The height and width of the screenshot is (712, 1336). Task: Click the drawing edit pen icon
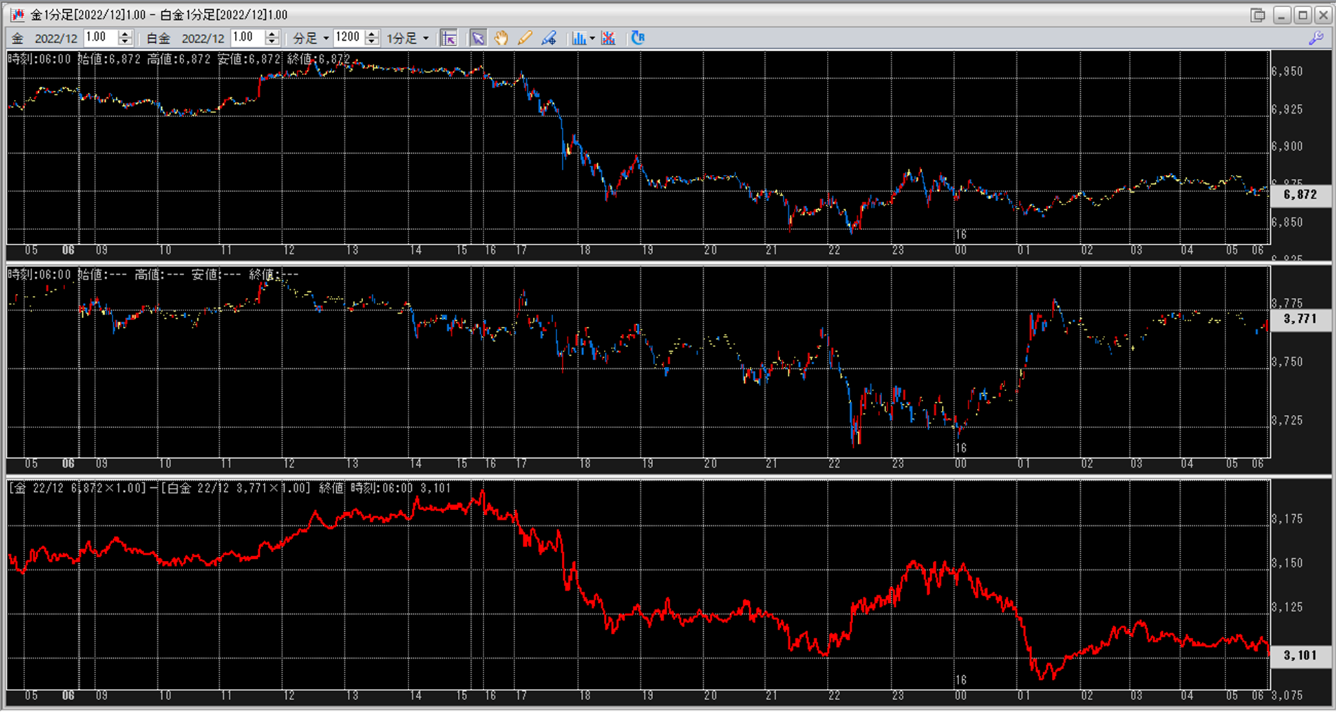pos(549,38)
